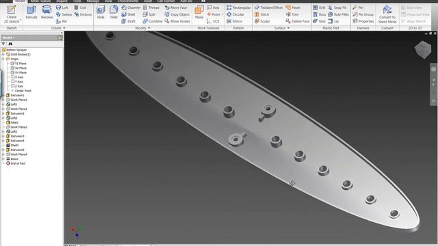The image size is (438, 246).
Task: Expand the Solid Bodies(1) node
Action: pos(3,55)
